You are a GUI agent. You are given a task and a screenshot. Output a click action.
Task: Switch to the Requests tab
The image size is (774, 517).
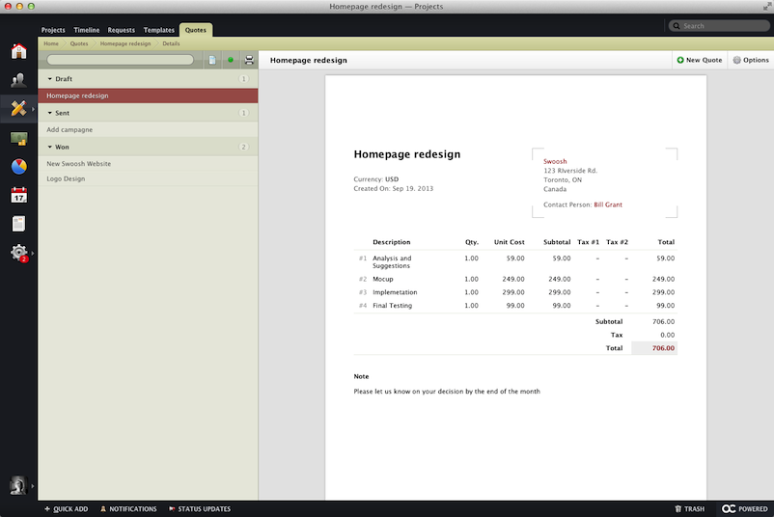[x=121, y=30]
